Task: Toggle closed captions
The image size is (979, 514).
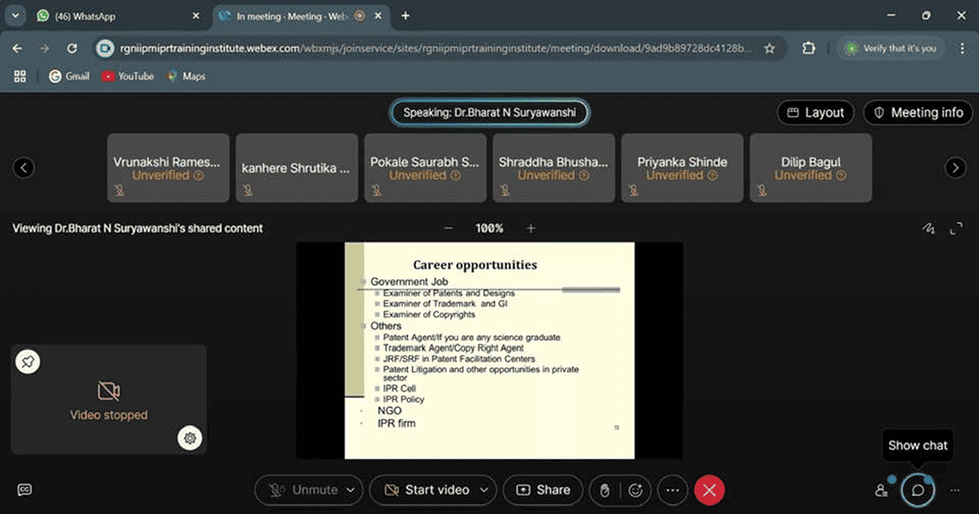Action: point(24,490)
